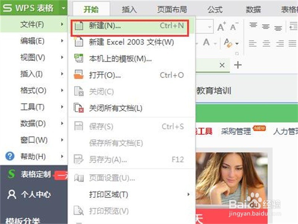Expand the 格式(O) submenu arrow
Viewport: 298px width, 224px height.
[x=62, y=90]
